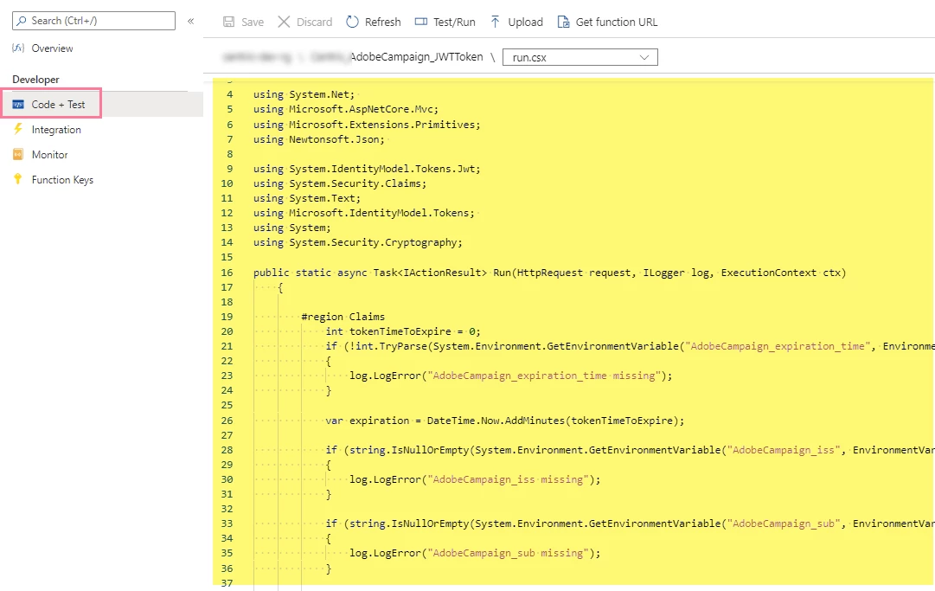Click the Upload button label

click(x=525, y=22)
